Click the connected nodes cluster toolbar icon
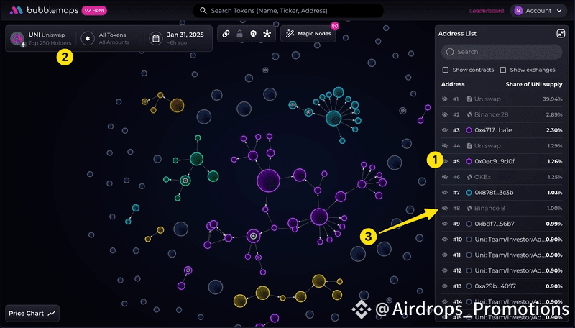The height and width of the screenshot is (328, 575). (x=267, y=34)
